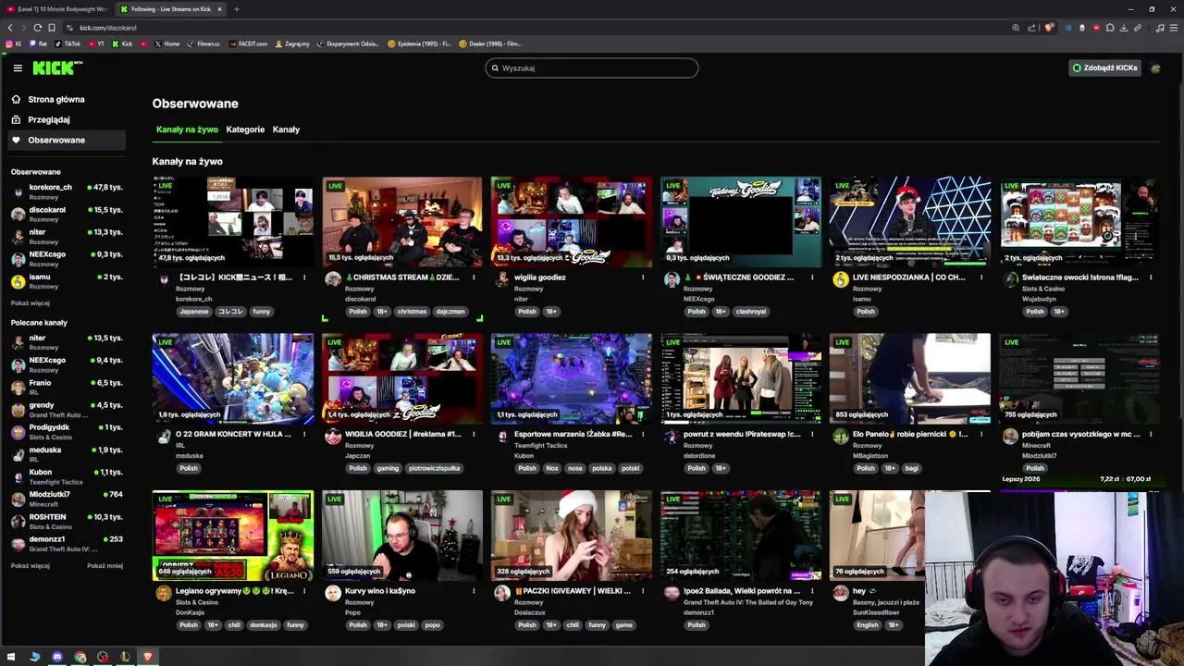This screenshot has width=1184, height=666.
Task: Switch to the YouTube 10 Minute Bodyweight browser tab
Action: 57,9
